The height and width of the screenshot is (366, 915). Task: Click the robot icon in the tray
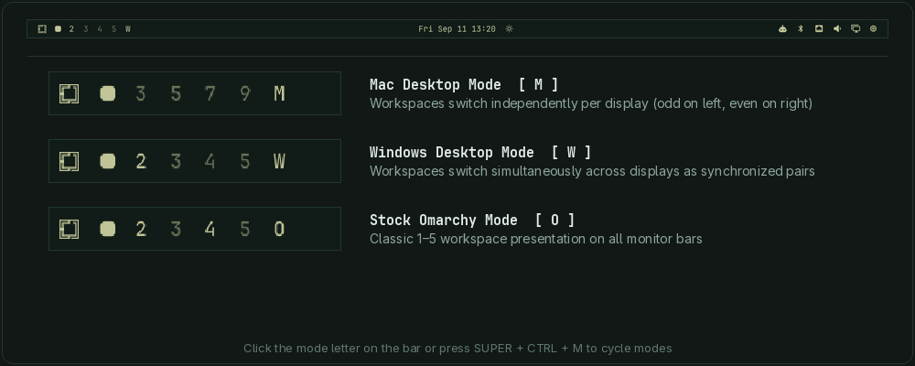click(x=782, y=28)
